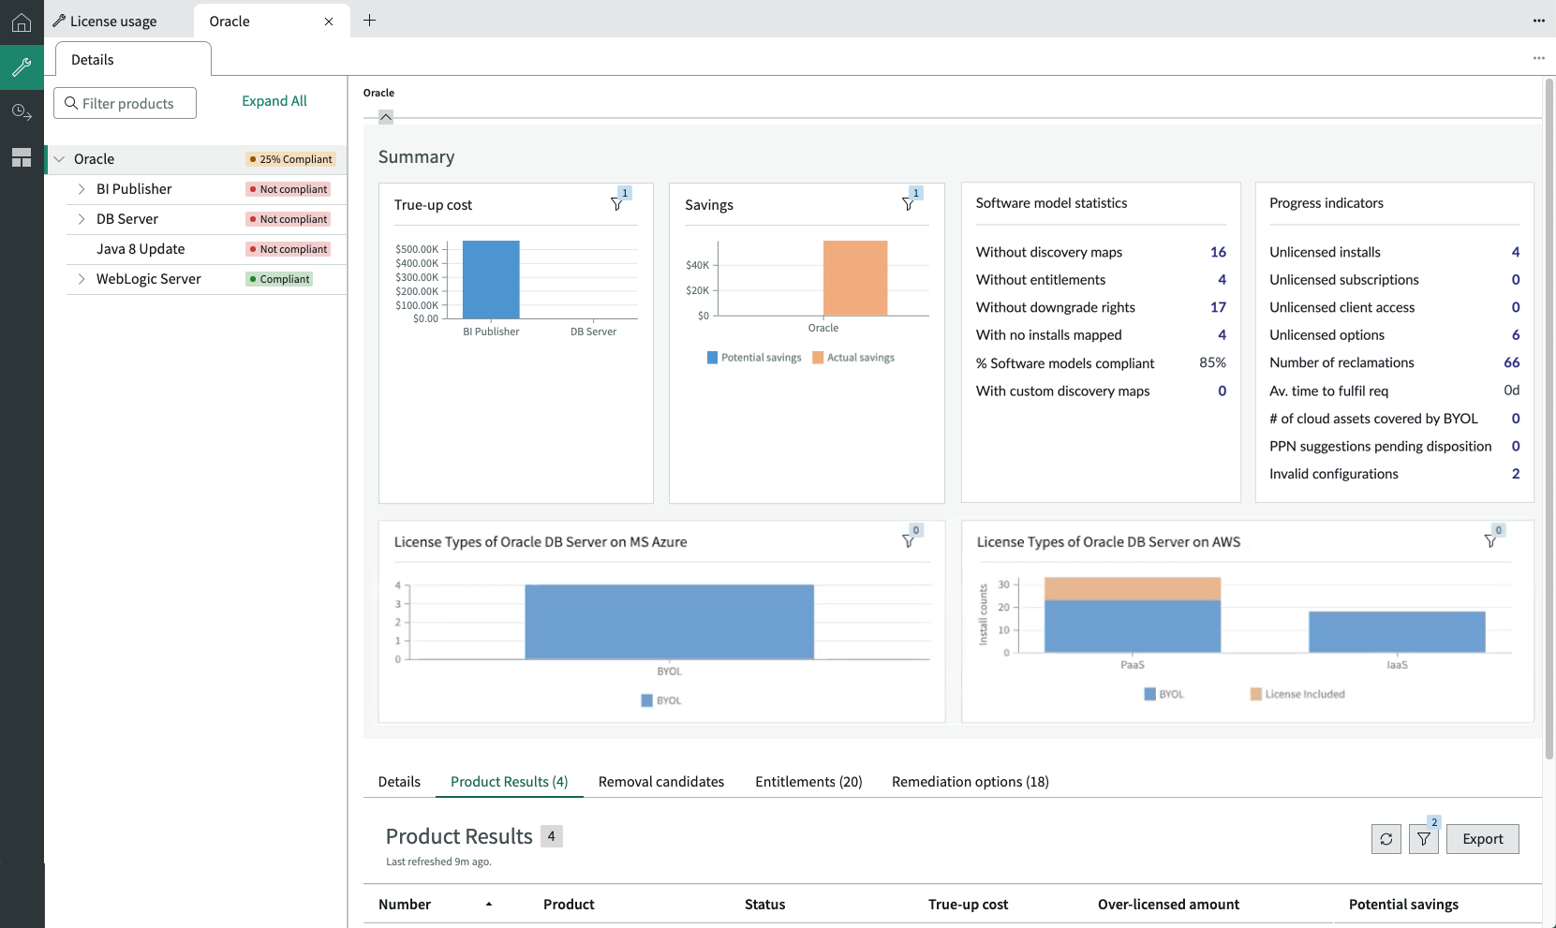Close the Oracle tab
This screenshot has width=1556, height=928.
tap(329, 22)
